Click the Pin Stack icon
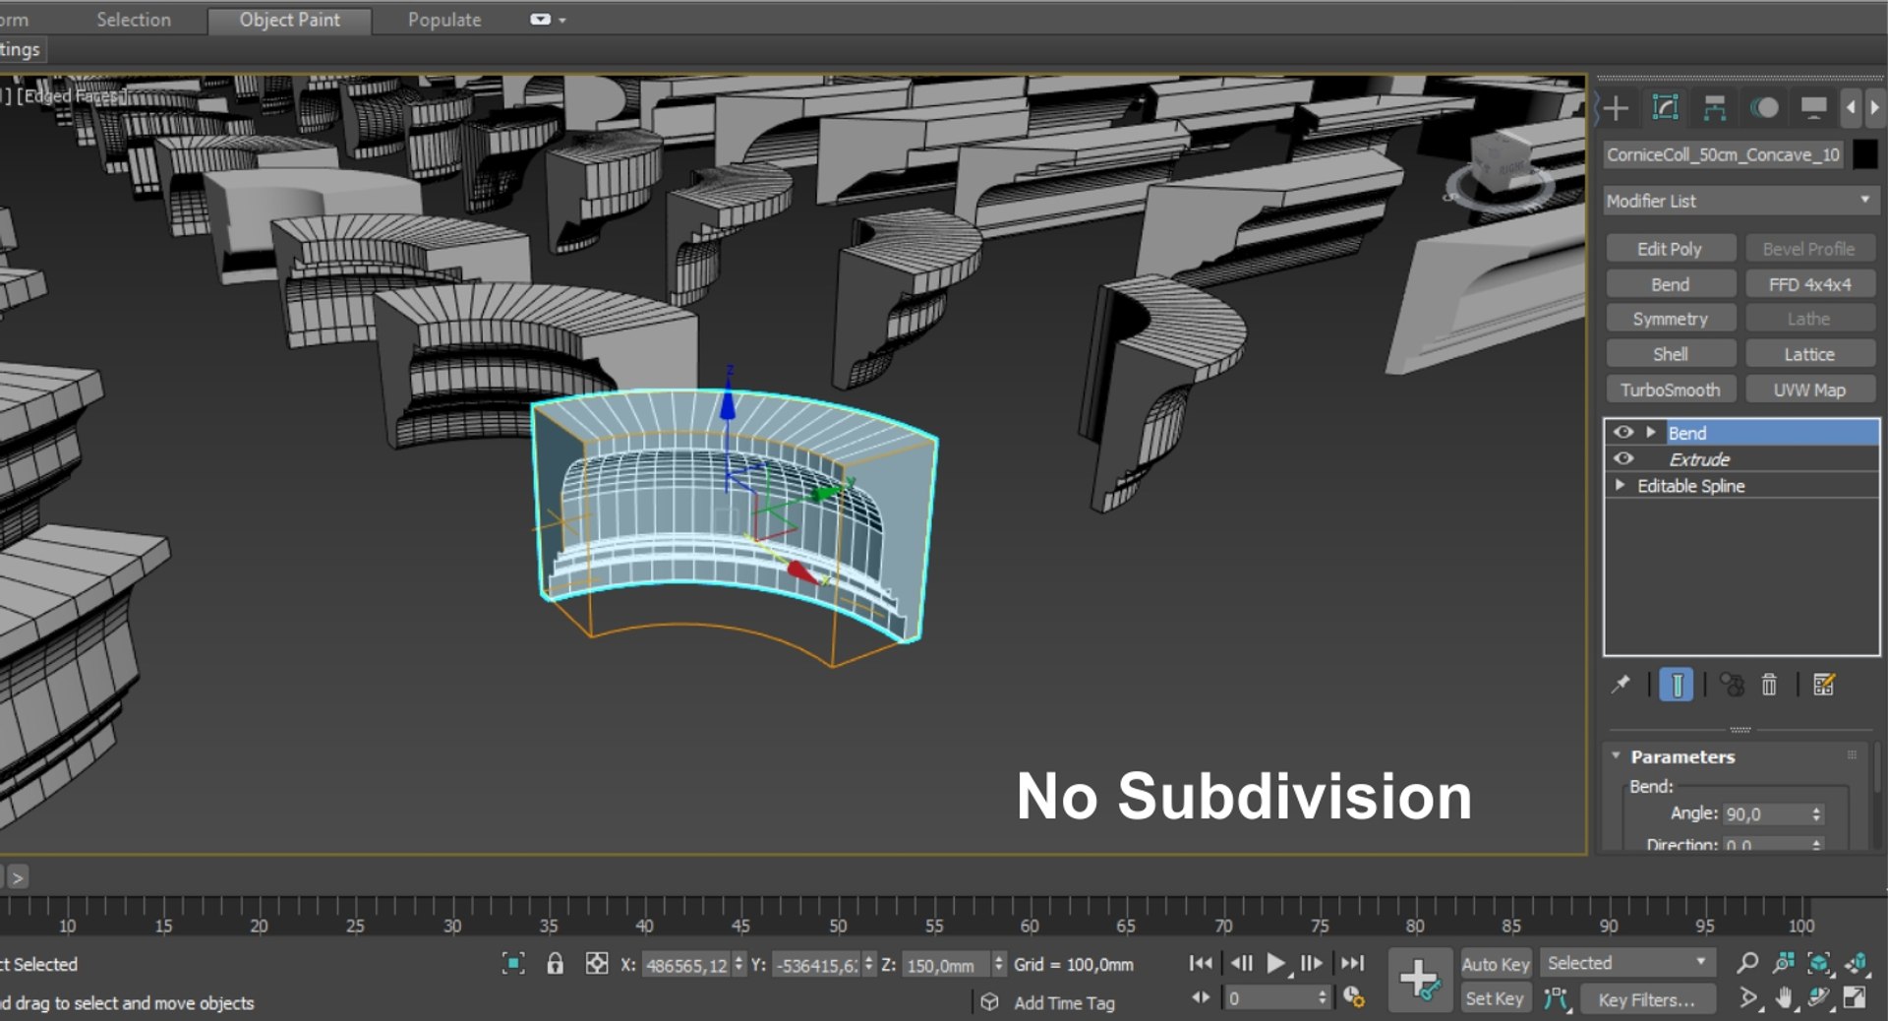Screen dimensions: 1888x1021 pyautogui.click(x=1621, y=685)
